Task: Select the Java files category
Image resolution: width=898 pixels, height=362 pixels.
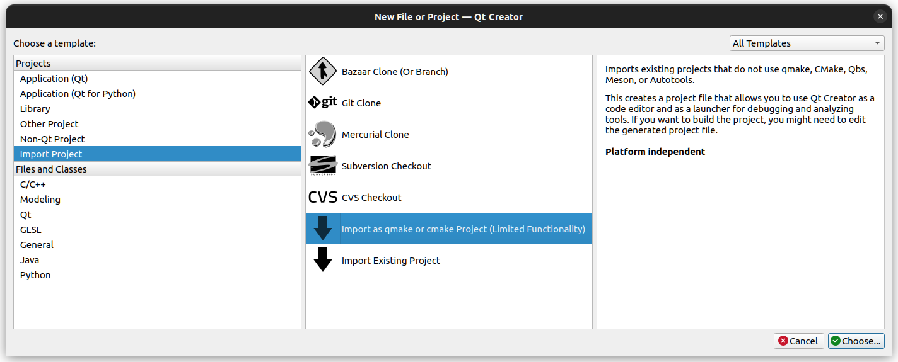Action: [x=157, y=260]
